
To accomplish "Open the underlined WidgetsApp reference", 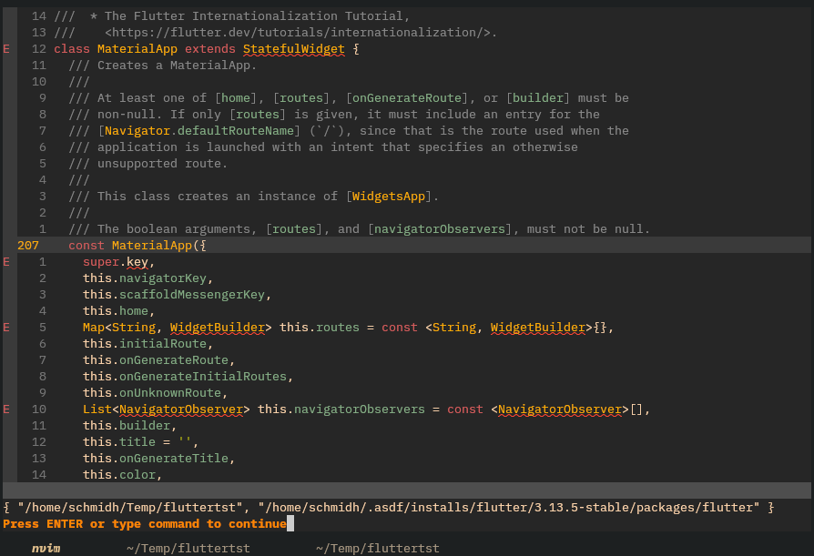I will click(x=390, y=196).
